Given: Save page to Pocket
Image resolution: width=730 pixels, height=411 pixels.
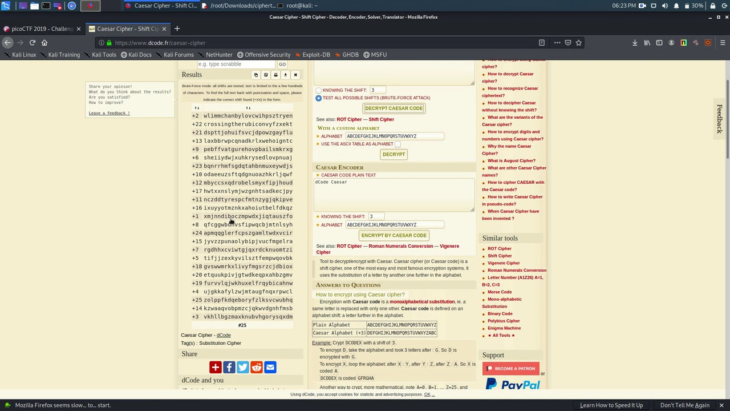Looking at the screenshot, I should (568, 43).
